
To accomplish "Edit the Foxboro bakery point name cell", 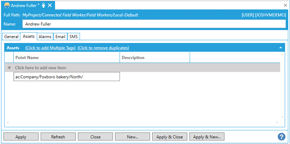I will tap(67, 77).
